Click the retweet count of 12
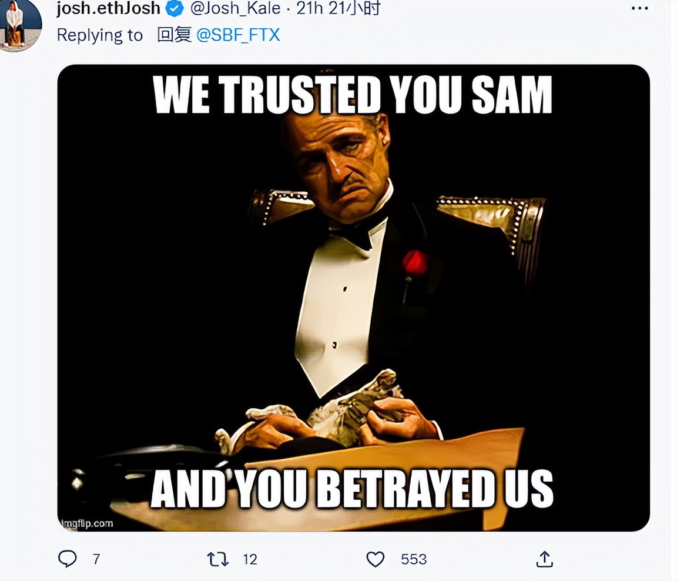Viewport: 677px width, 581px height. point(250,559)
